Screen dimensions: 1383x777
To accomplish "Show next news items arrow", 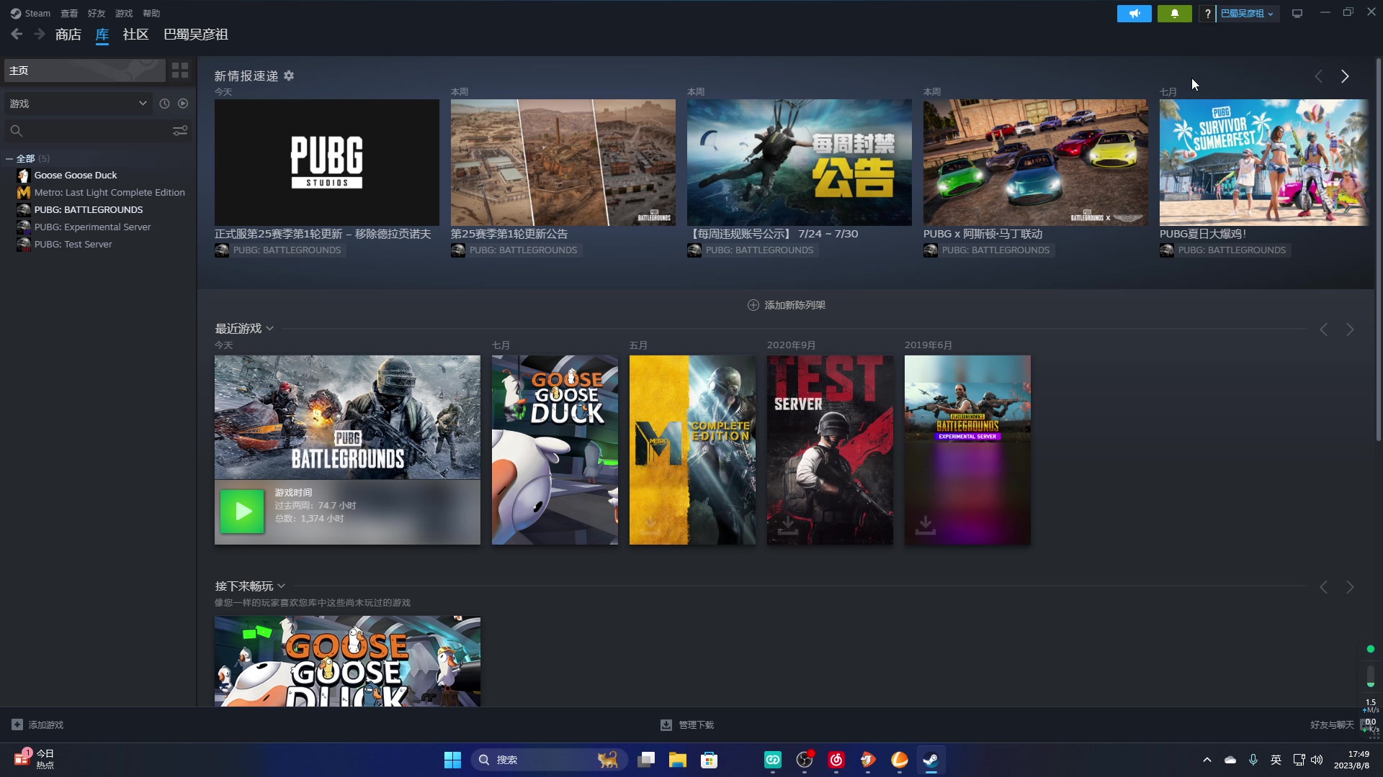I will point(1345,76).
